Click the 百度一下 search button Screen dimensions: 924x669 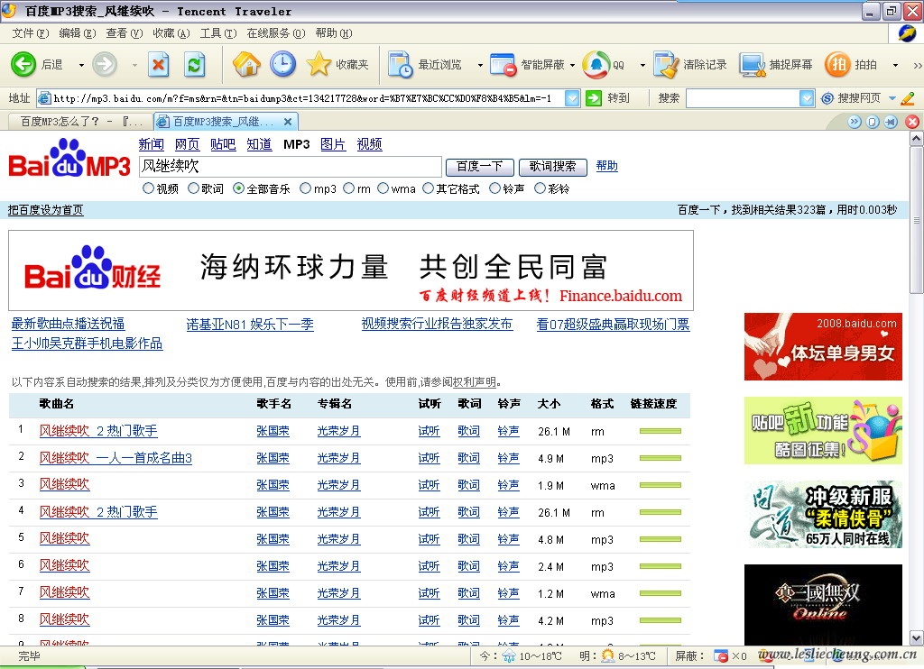(x=480, y=167)
